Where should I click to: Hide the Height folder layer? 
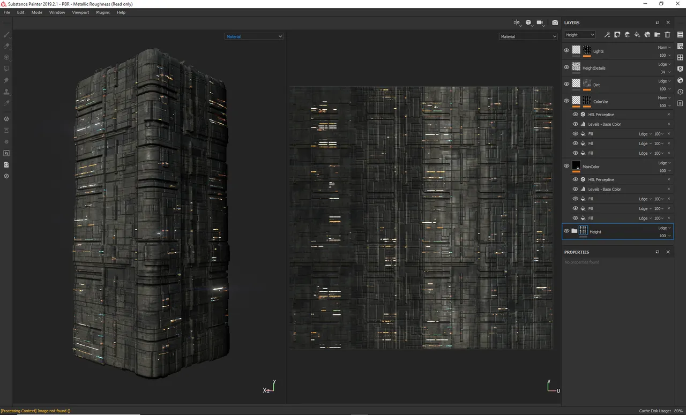tap(566, 231)
